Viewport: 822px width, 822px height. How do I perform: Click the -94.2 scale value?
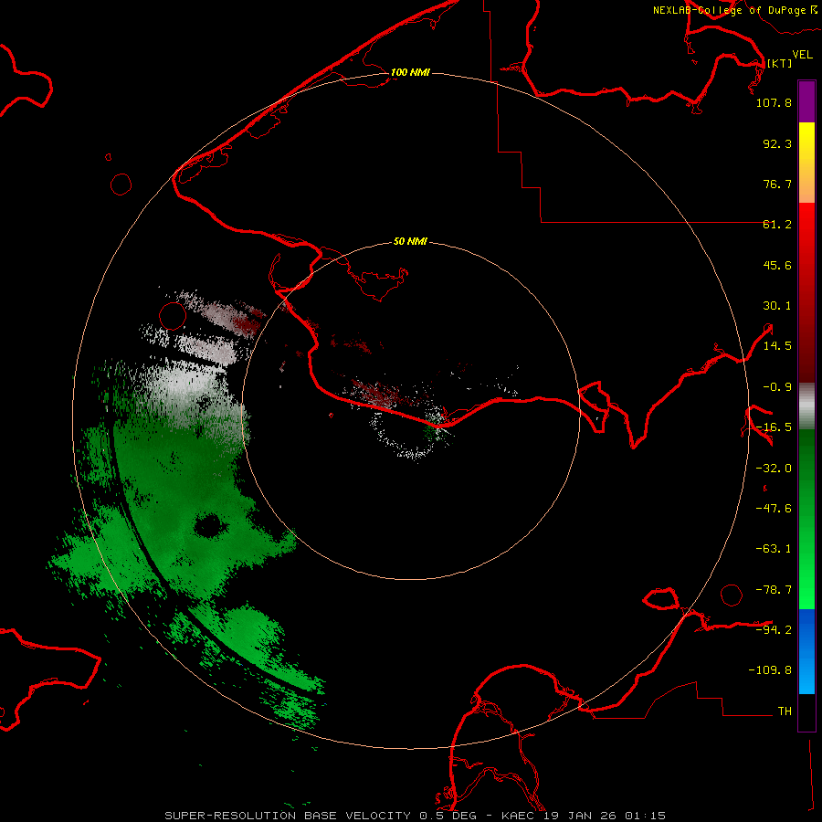[x=774, y=629]
